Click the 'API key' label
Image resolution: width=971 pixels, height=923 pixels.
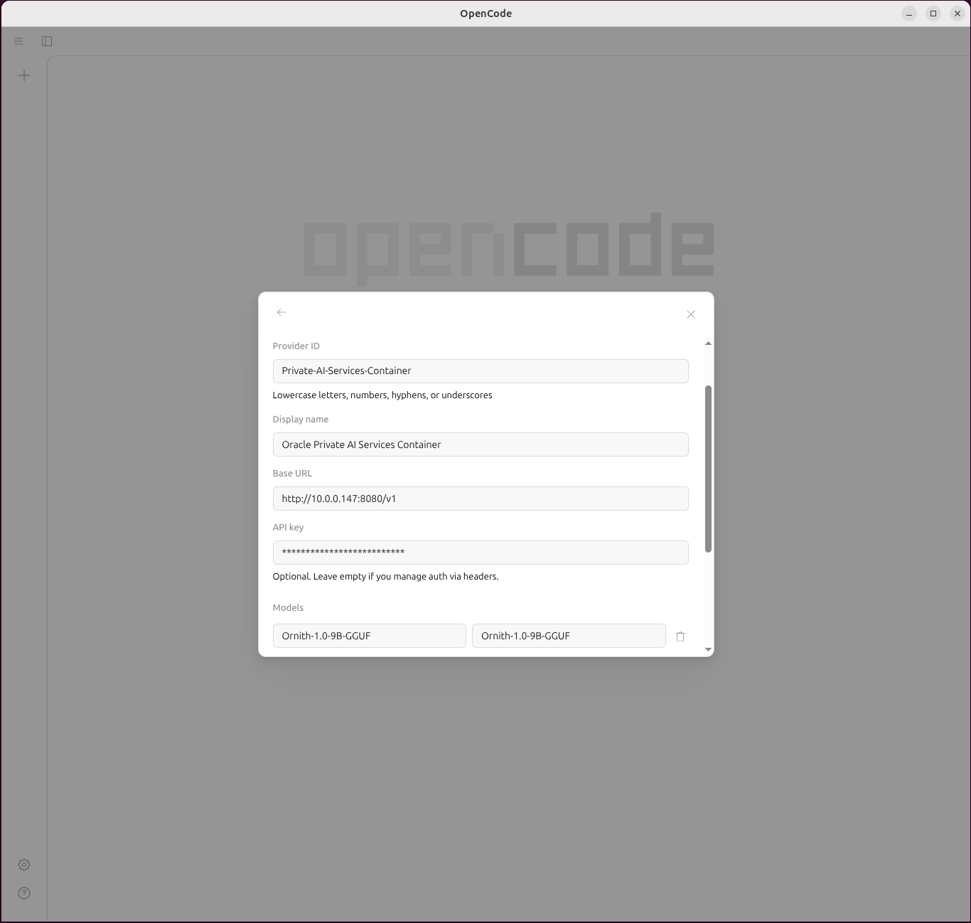pyautogui.click(x=288, y=528)
